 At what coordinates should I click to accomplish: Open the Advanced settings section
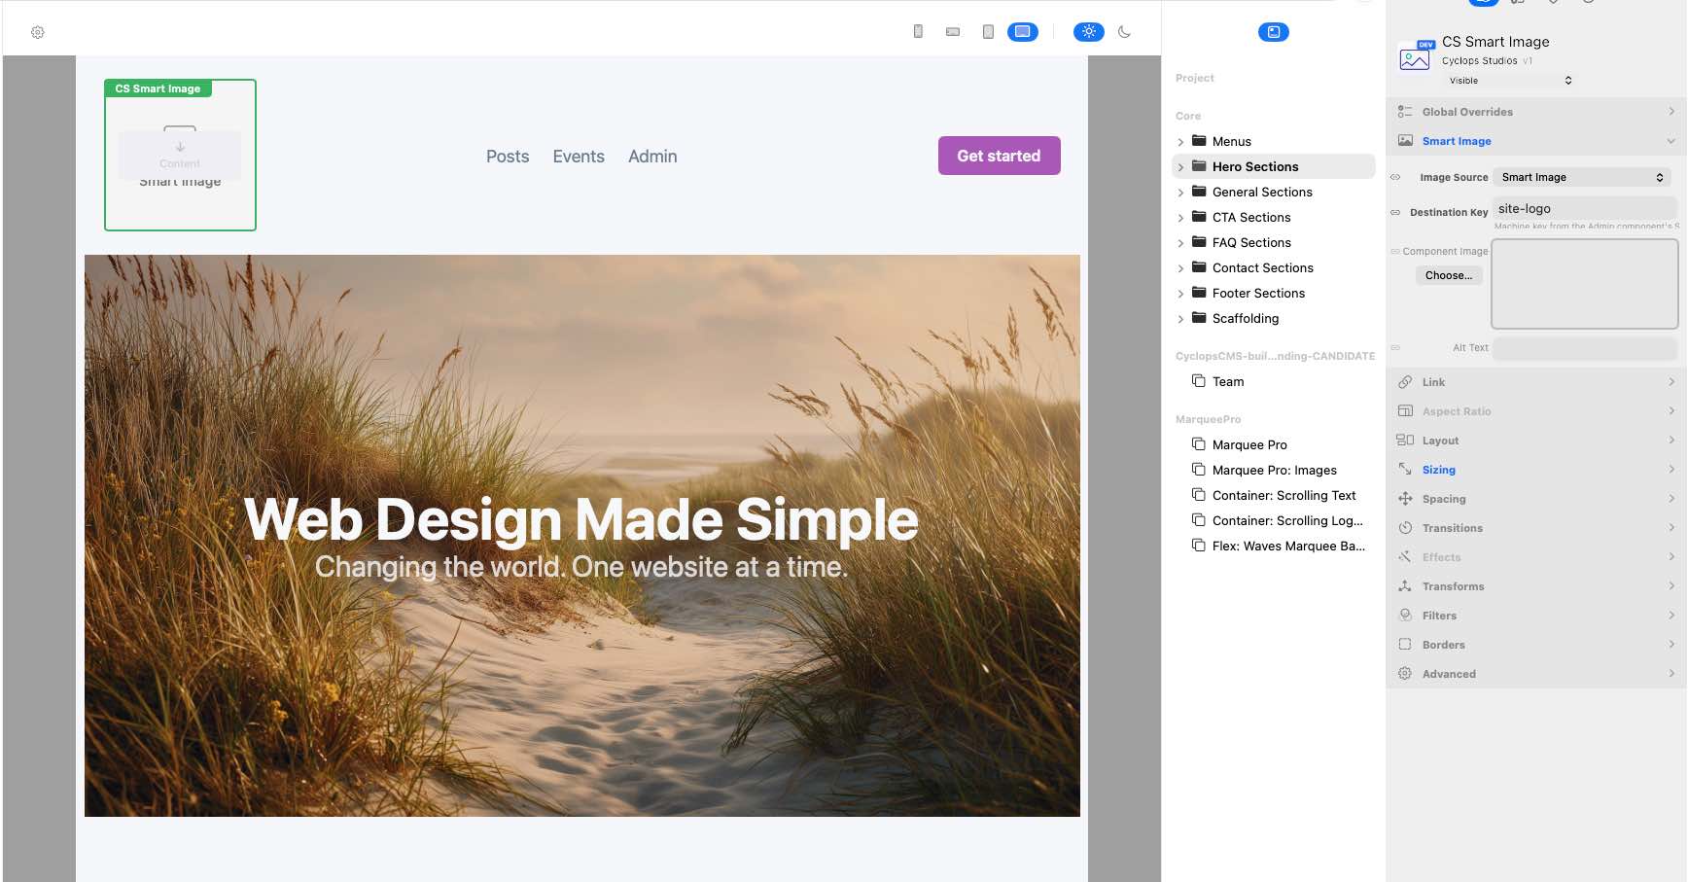click(1536, 674)
